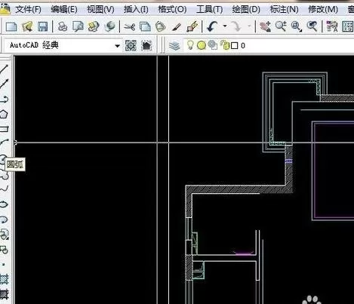Toggle the lock on layer 0

225,45
